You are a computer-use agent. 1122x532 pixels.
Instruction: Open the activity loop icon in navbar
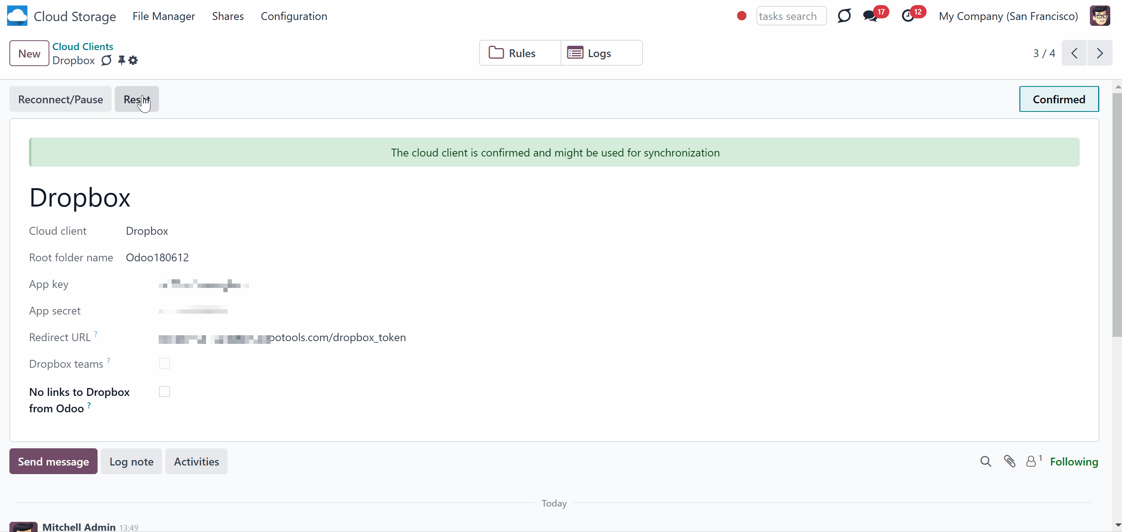(x=844, y=16)
